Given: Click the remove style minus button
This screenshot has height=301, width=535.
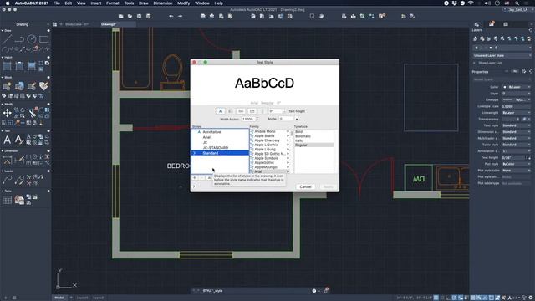Looking at the screenshot, I should [x=201, y=177].
